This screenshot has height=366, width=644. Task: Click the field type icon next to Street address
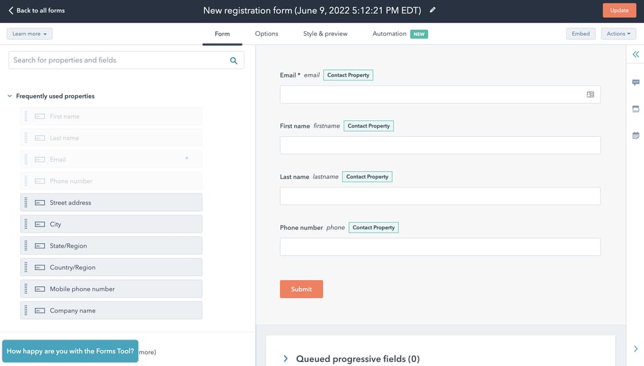[40, 203]
